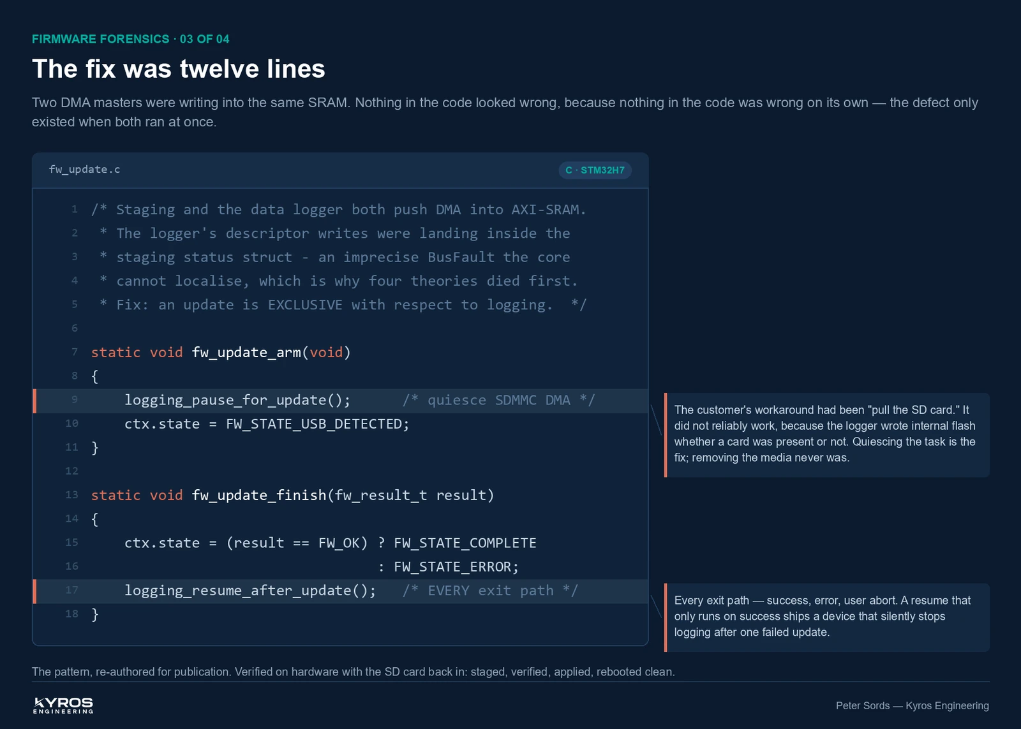Click line number 9 in the gutter

coord(75,400)
